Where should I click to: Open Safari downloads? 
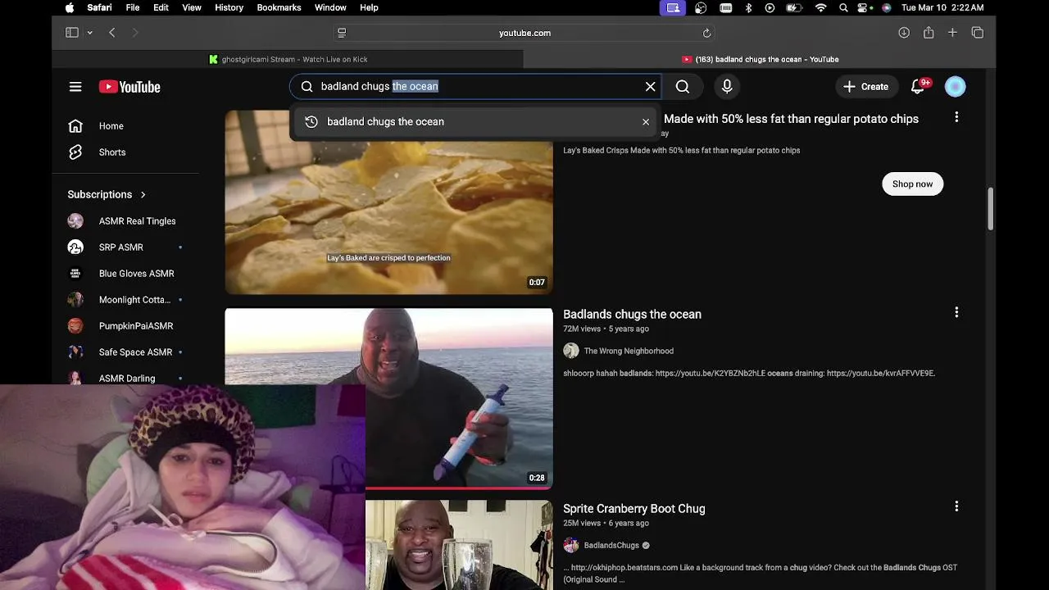(904, 33)
